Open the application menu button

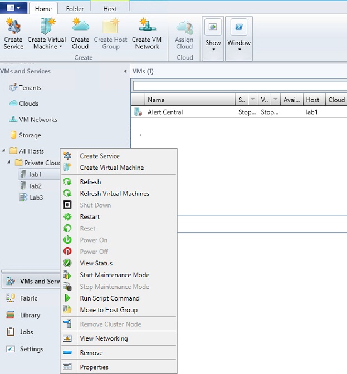(13, 7)
